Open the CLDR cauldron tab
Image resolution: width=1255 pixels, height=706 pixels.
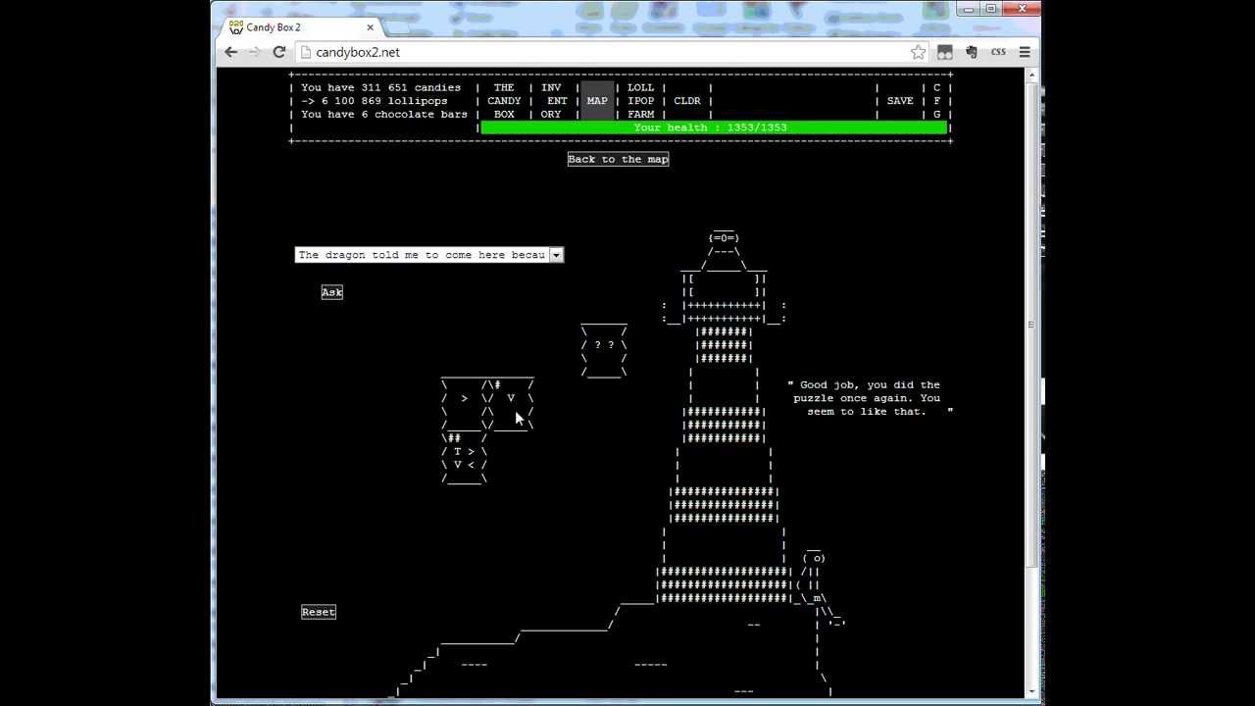(687, 101)
